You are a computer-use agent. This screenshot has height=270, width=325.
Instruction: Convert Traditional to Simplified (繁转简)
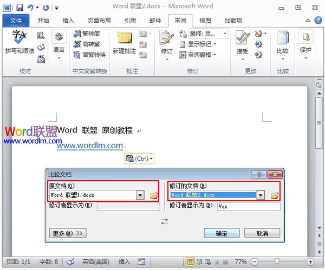tap(87, 34)
